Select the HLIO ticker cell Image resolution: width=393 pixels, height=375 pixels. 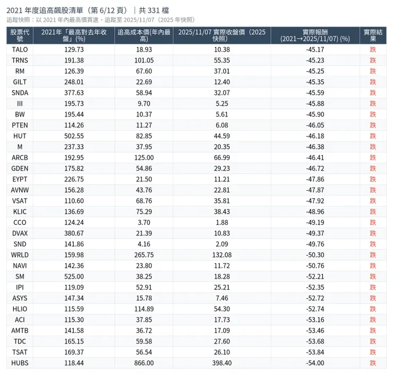point(20,309)
